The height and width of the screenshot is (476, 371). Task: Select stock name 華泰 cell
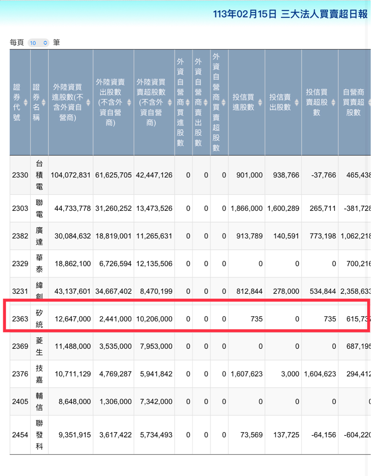[x=39, y=264]
